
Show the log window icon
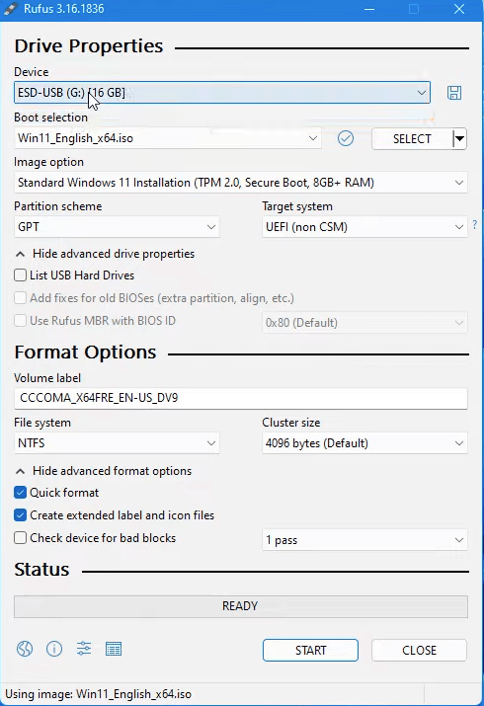[x=114, y=649]
